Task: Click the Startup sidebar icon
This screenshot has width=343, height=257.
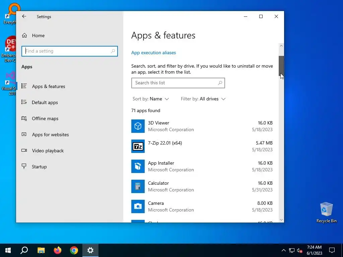Action: click(24, 167)
